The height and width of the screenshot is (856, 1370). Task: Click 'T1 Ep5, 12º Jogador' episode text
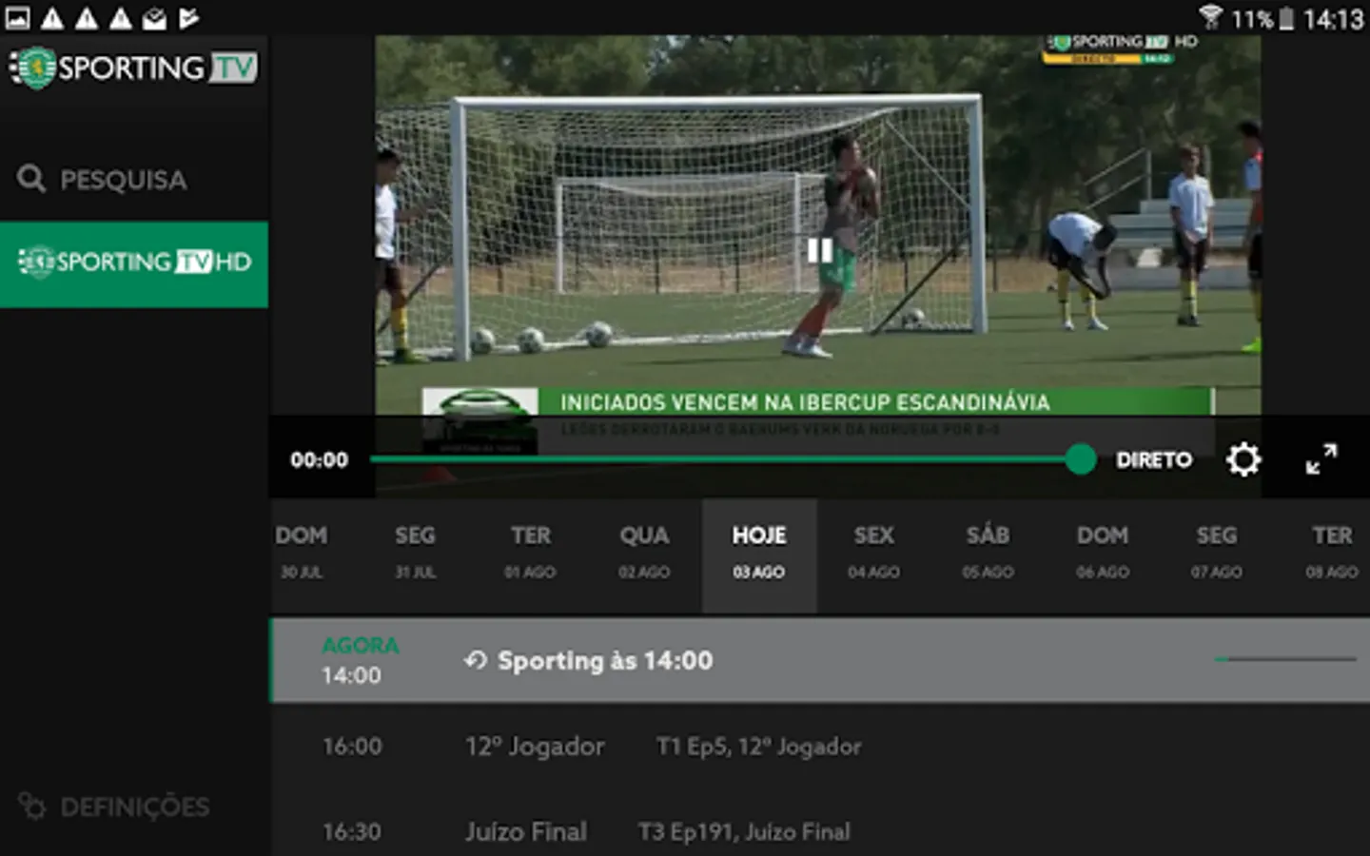[x=758, y=747]
